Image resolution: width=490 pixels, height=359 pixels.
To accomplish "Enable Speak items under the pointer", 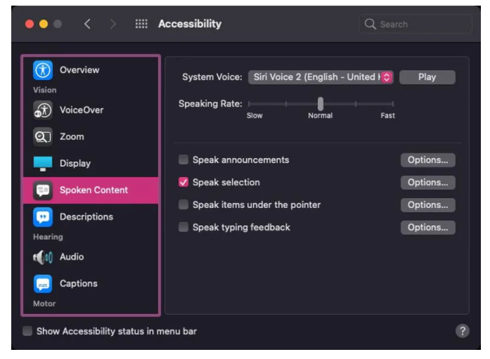I will pos(183,205).
